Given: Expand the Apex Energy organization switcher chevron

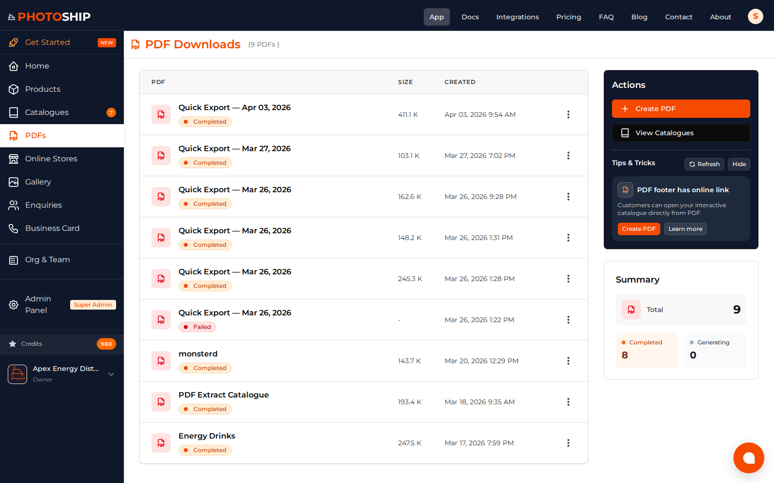Looking at the screenshot, I should [x=111, y=374].
